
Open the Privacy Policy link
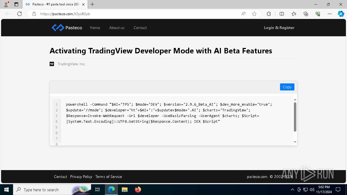pyautogui.click(x=81, y=177)
